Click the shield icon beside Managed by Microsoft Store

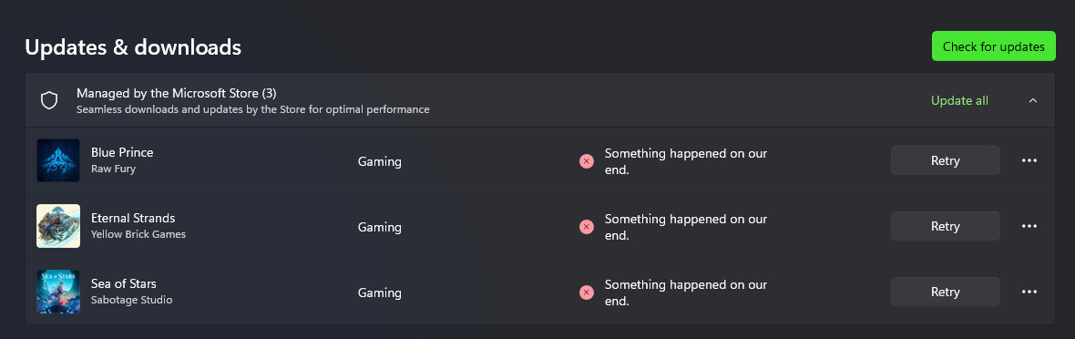coord(48,101)
